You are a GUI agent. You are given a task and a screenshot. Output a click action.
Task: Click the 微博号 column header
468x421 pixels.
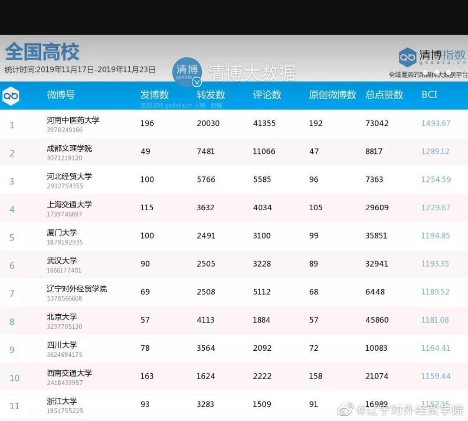pyautogui.click(x=61, y=95)
